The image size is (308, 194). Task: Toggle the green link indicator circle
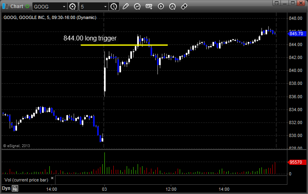pyautogui.click(x=28, y=6)
